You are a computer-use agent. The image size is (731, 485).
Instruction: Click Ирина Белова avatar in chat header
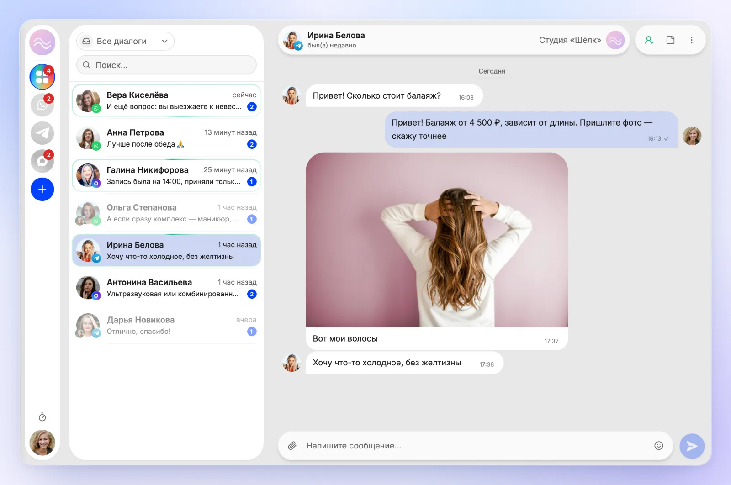coord(292,40)
